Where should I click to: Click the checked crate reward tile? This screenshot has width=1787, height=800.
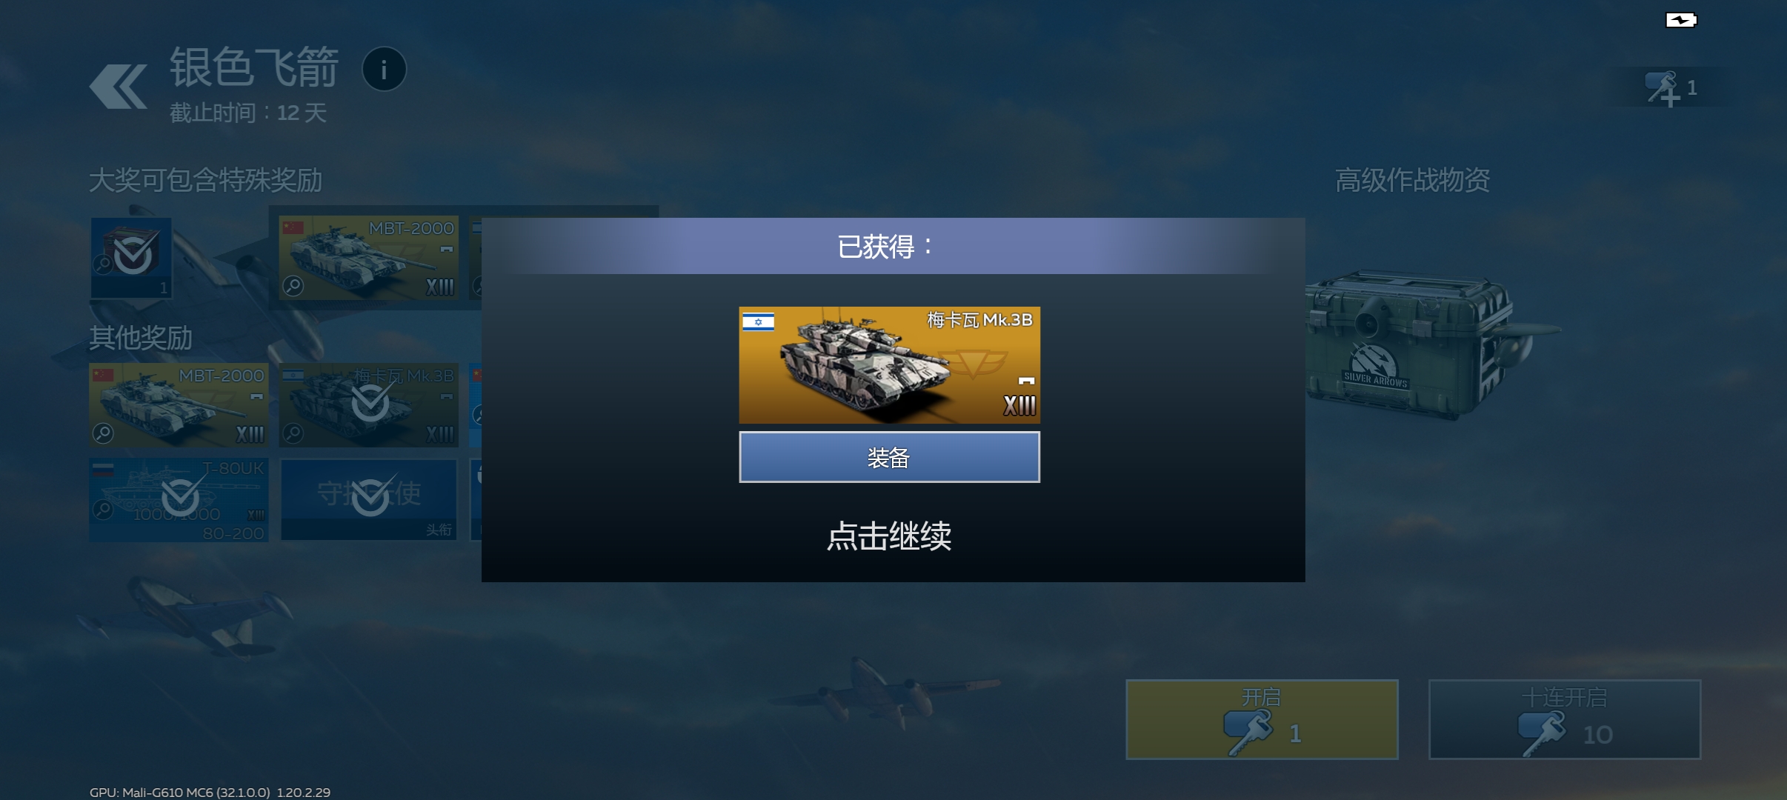point(131,258)
